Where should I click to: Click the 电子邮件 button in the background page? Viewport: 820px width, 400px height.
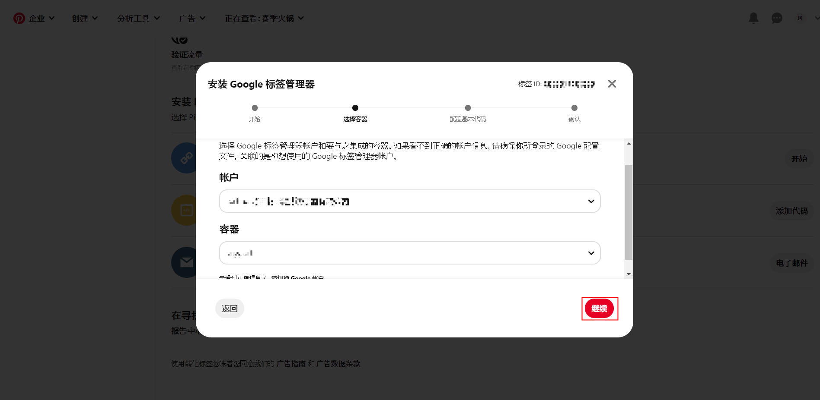(x=791, y=263)
